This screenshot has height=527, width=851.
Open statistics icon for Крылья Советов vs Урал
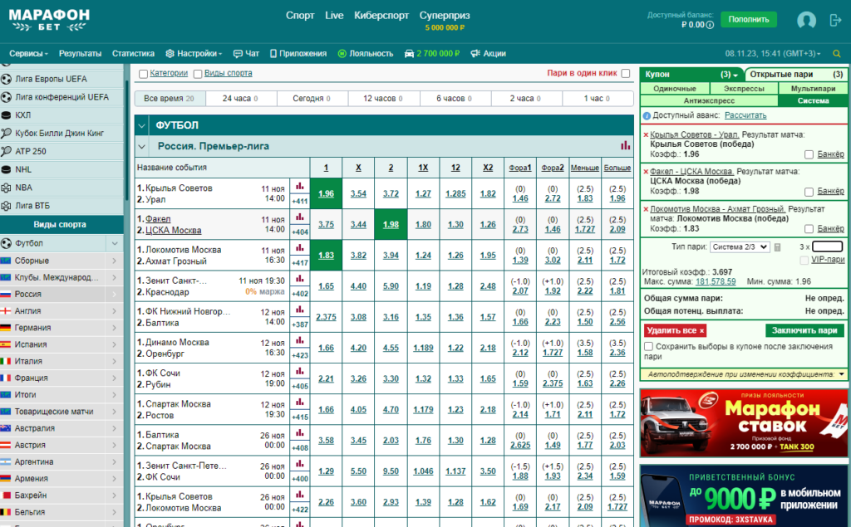(x=299, y=187)
